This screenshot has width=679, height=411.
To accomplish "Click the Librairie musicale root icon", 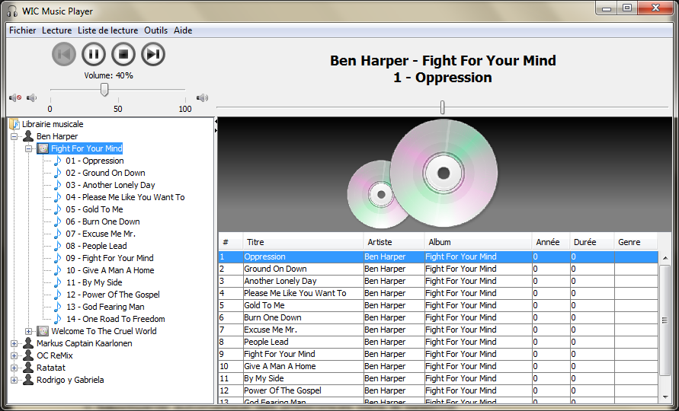I will click(14, 124).
